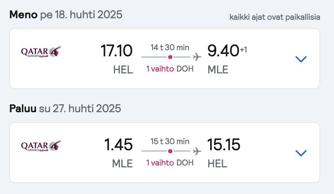Click the 15 t 30 min duration
The width and height of the screenshot is (334, 194).
pyautogui.click(x=170, y=142)
